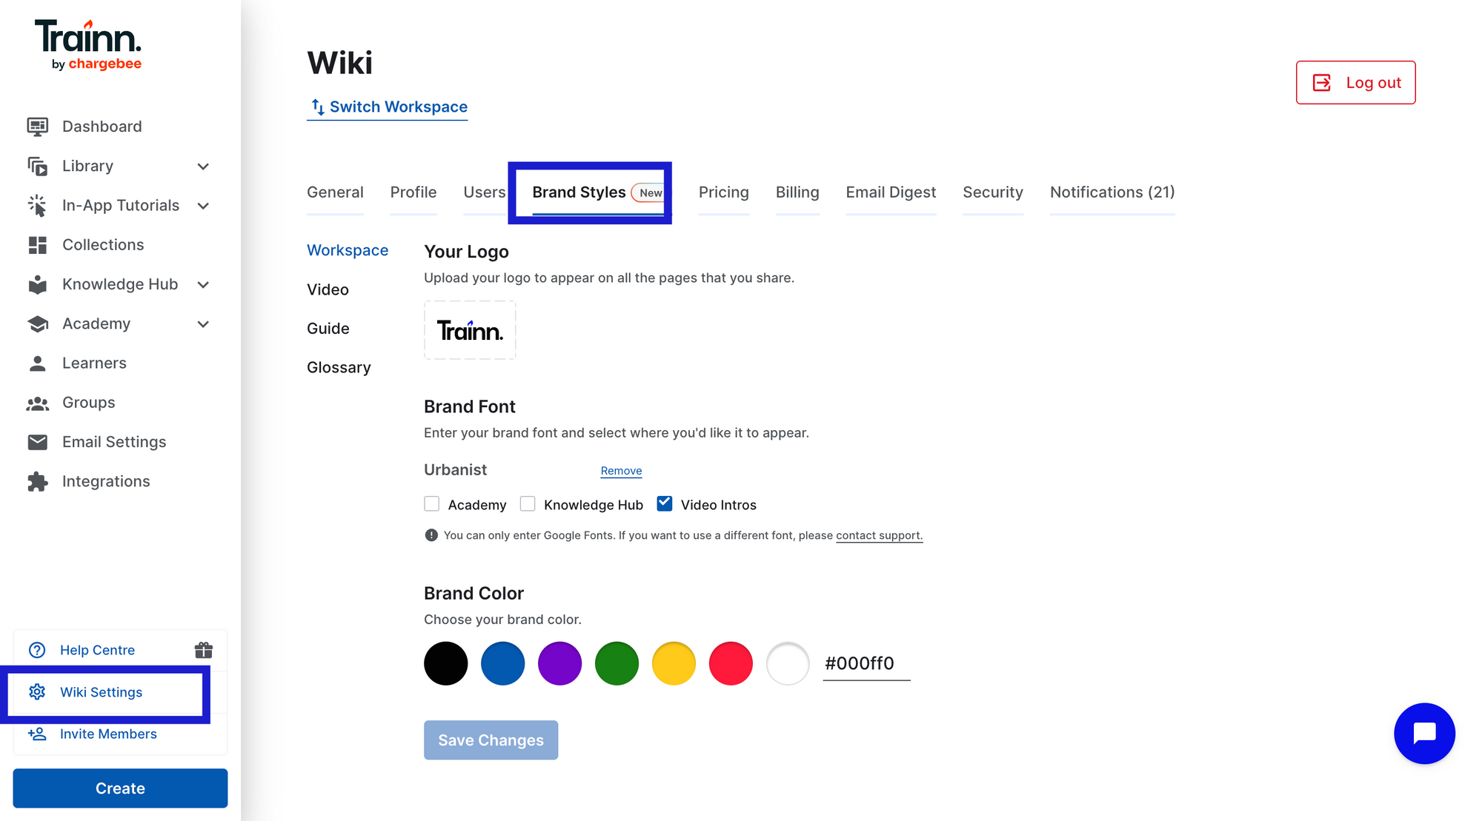Click Invite Members link
1482x821 pixels.
pos(108,734)
